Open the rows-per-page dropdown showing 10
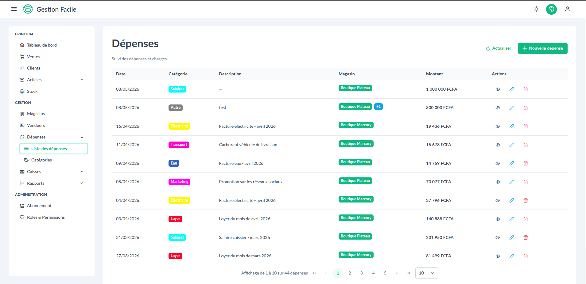 [426, 273]
